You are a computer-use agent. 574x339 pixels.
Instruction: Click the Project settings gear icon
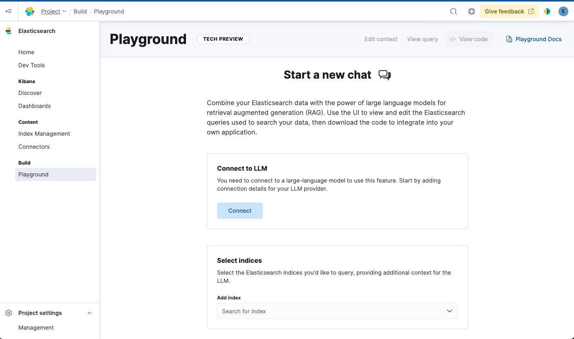tap(9, 313)
